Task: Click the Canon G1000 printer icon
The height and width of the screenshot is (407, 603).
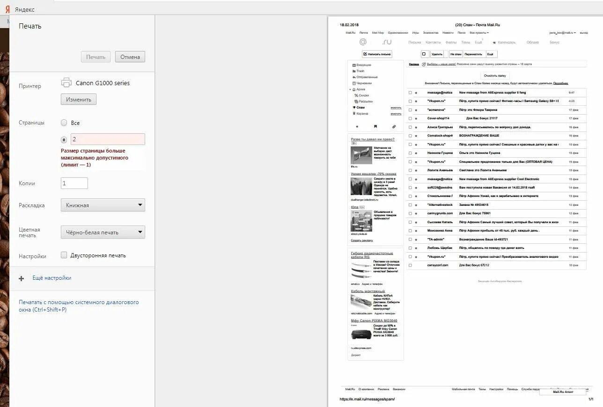Action: 66,83
